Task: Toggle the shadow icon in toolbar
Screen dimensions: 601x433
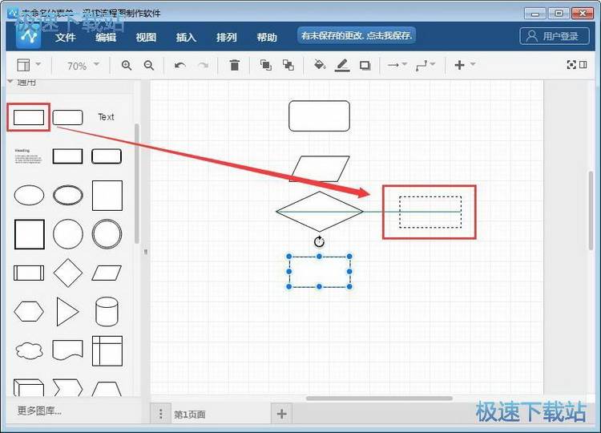Action: click(x=365, y=66)
